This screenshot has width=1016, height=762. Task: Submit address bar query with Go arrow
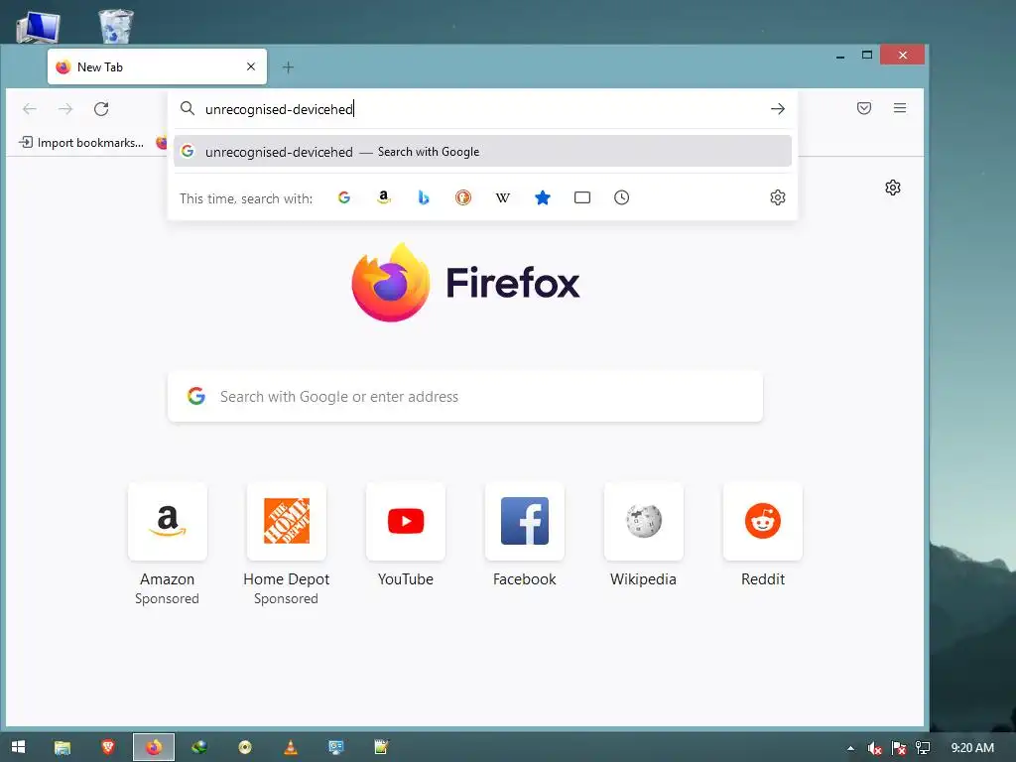778,109
